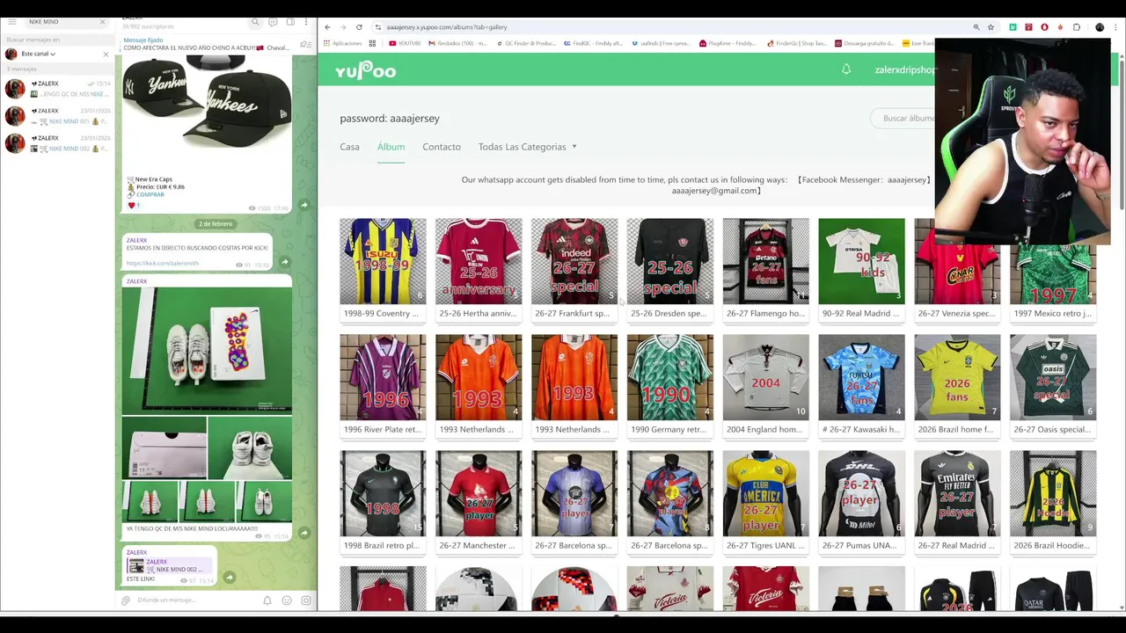Open the ZALERX result mentioning NIKE MIND 001
The height and width of the screenshot is (633, 1126).
coord(57,116)
